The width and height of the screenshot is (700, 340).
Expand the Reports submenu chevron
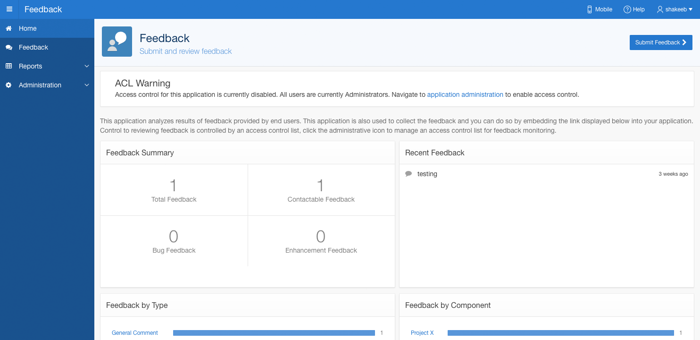86,67
